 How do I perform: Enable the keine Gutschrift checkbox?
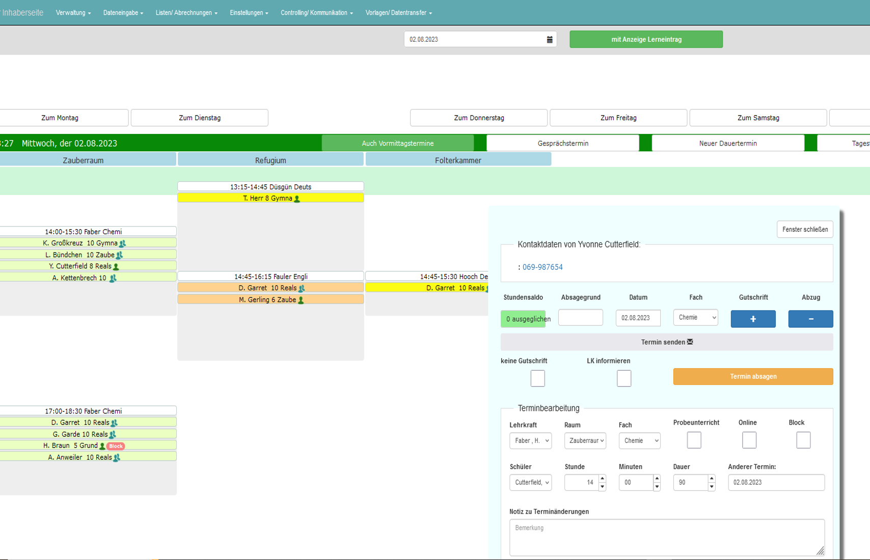coord(537,378)
